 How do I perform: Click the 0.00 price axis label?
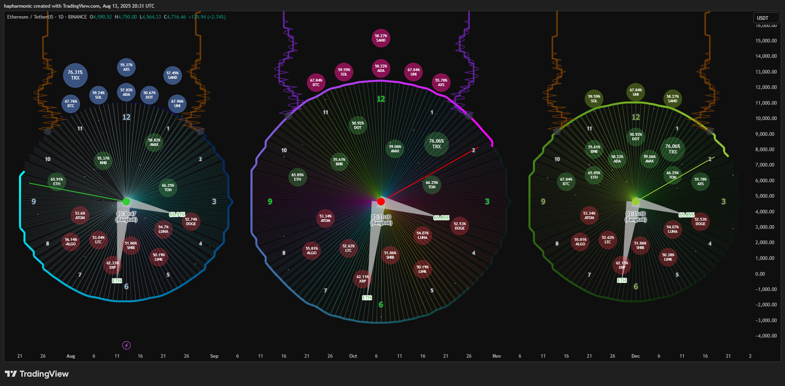coord(760,274)
